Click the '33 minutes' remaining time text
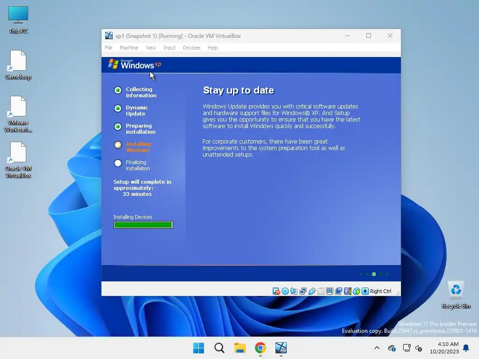Viewport: 479px width, 359px height. (137, 194)
